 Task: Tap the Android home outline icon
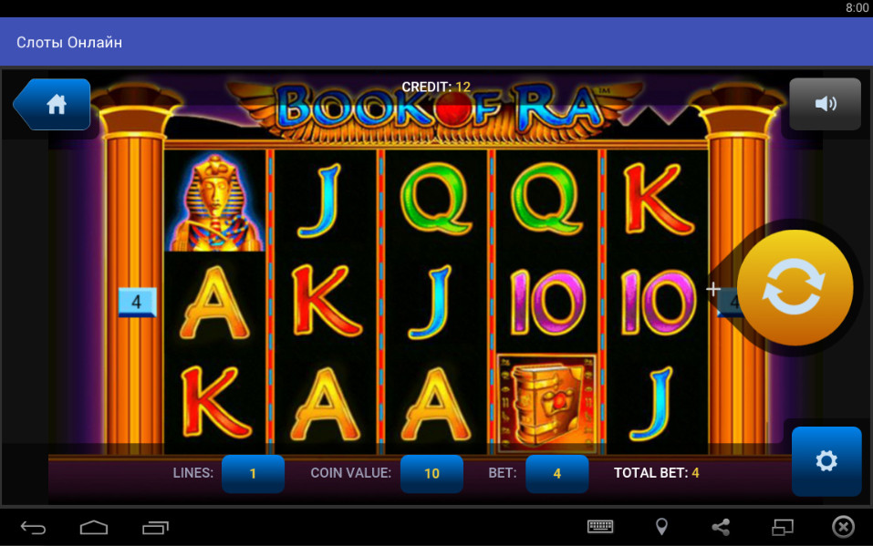pos(94,527)
